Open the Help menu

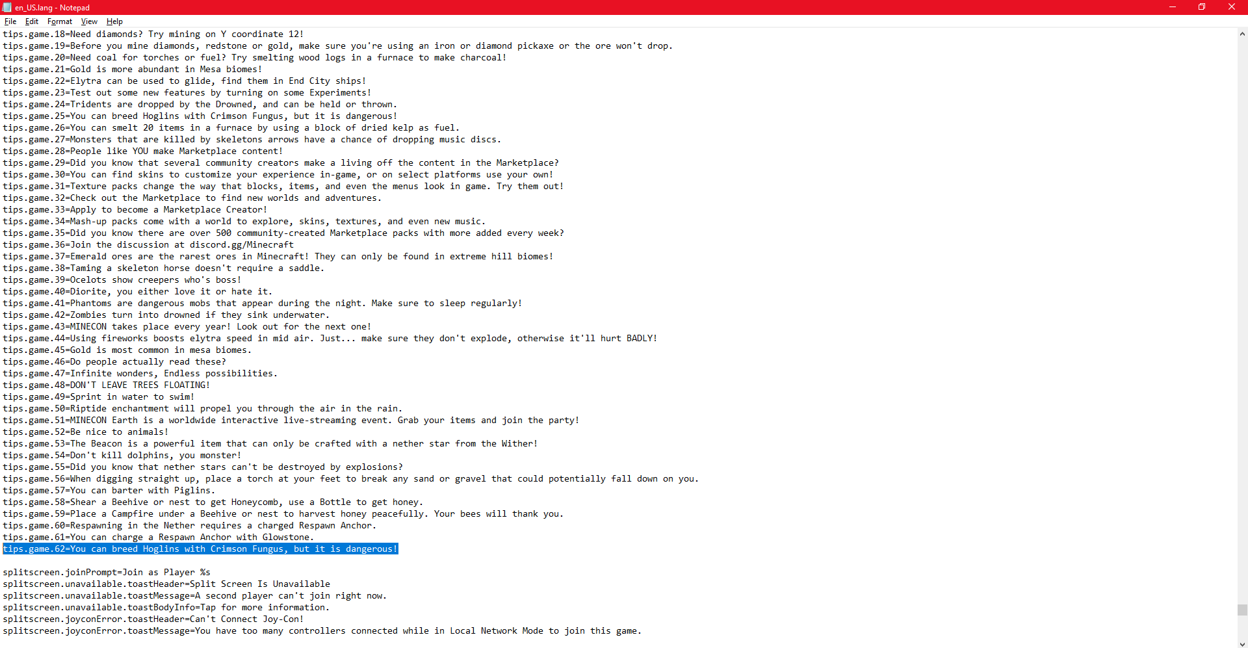click(x=114, y=21)
